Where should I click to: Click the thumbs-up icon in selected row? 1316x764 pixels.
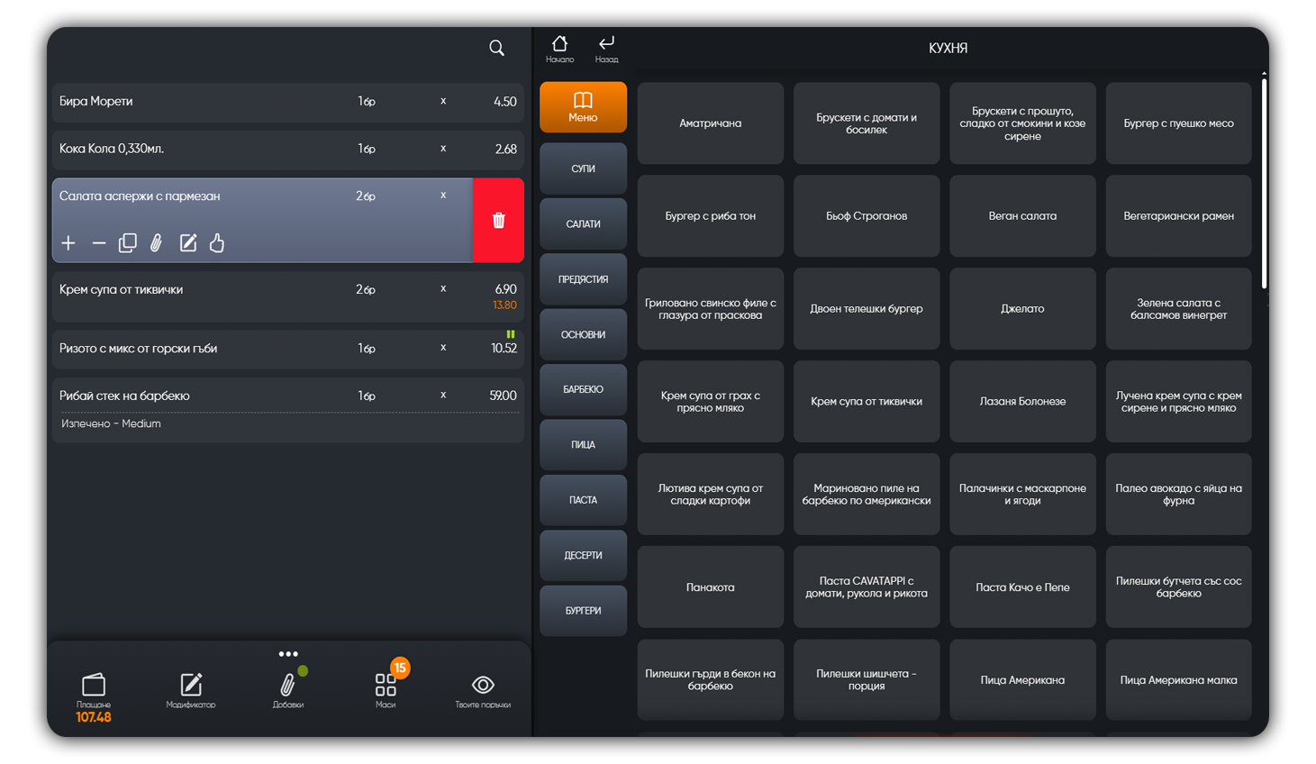click(x=217, y=243)
